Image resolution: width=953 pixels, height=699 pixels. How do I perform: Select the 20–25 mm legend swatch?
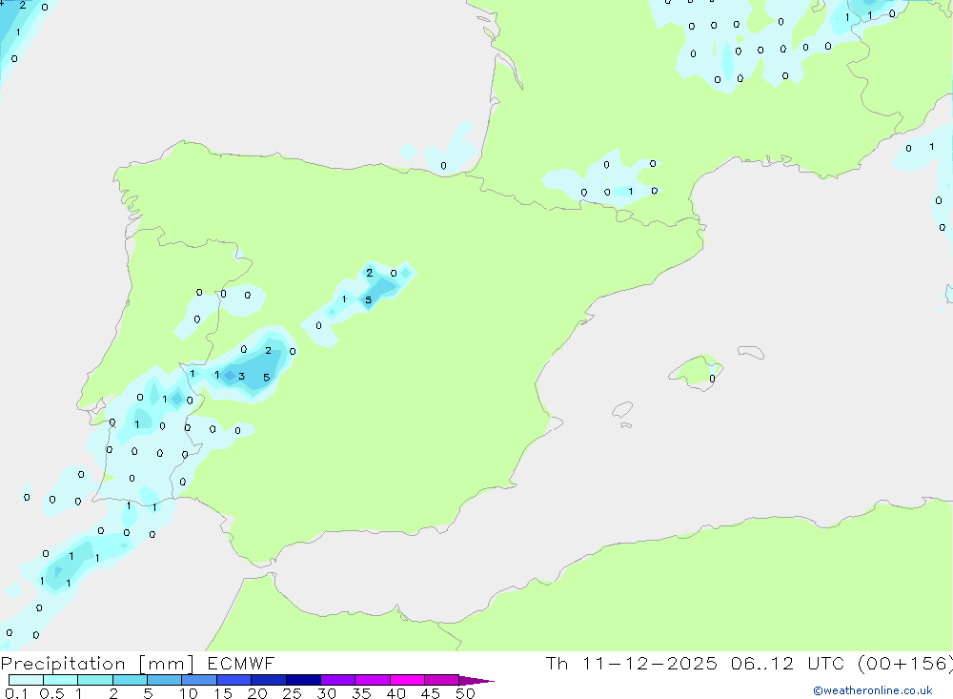(x=269, y=680)
